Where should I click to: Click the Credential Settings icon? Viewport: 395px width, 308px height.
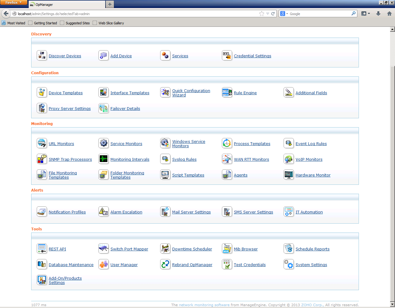point(227,55)
